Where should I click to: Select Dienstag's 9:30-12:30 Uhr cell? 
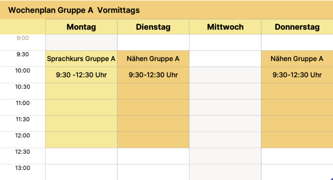click(x=153, y=75)
